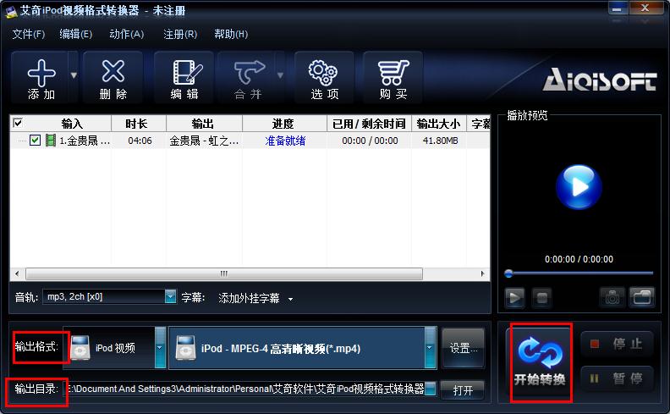Screen dimensions: 670x414
Task: Open the 动作(A) menu
Action: (127, 34)
